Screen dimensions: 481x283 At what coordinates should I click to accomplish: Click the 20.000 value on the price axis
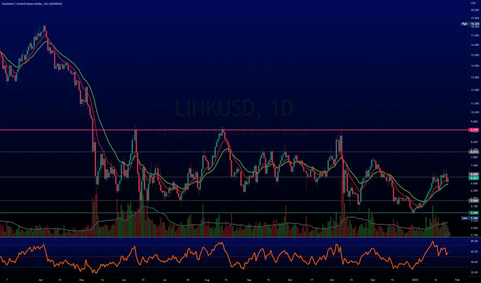click(x=475, y=10)
